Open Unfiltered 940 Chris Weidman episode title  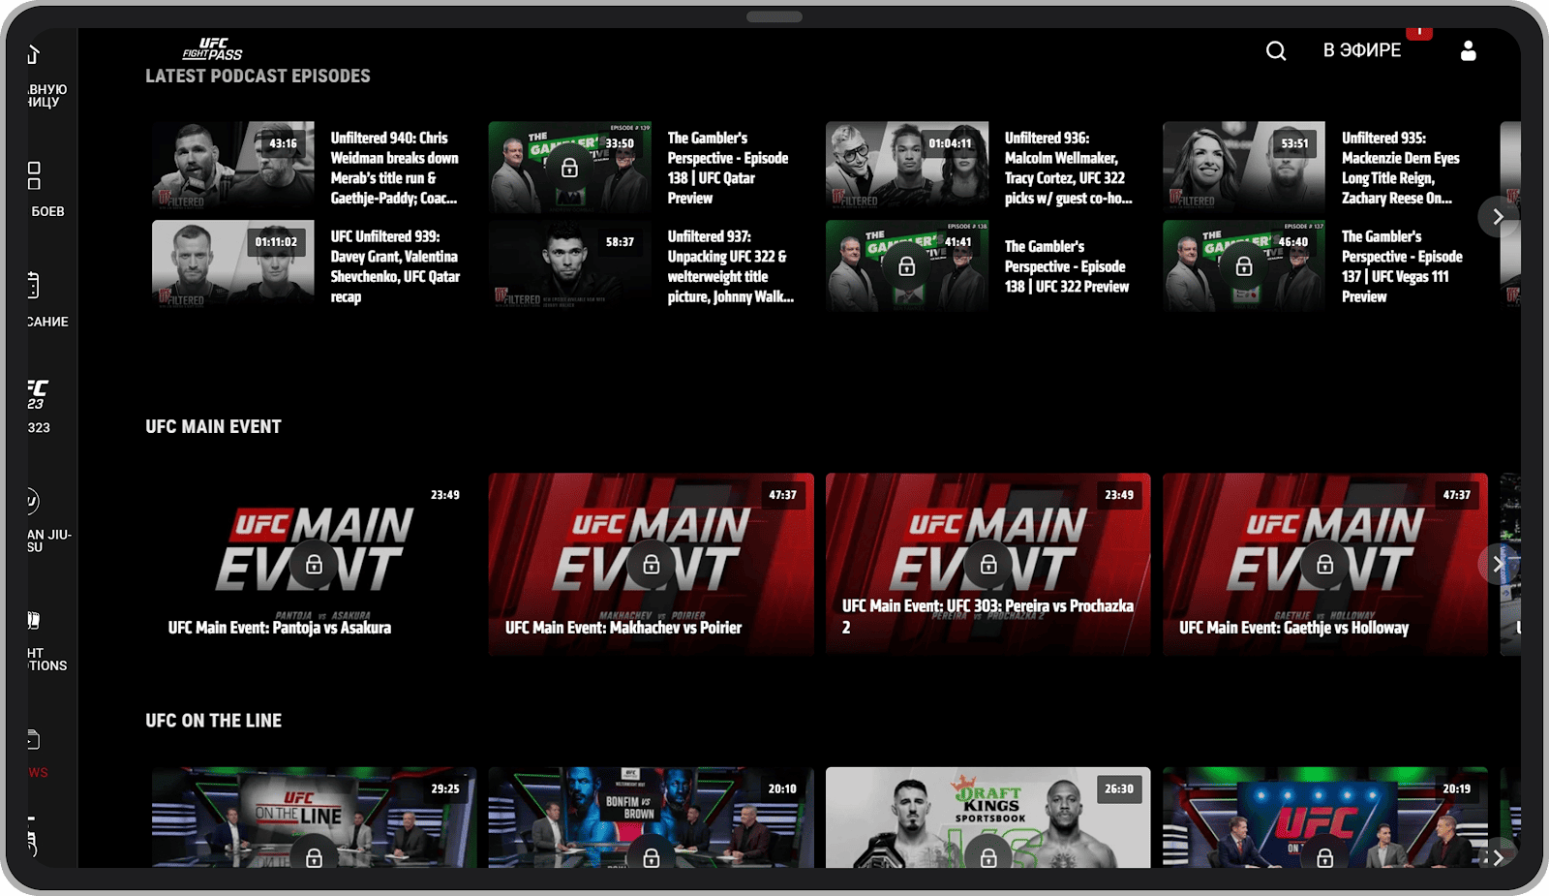point(394,168)
